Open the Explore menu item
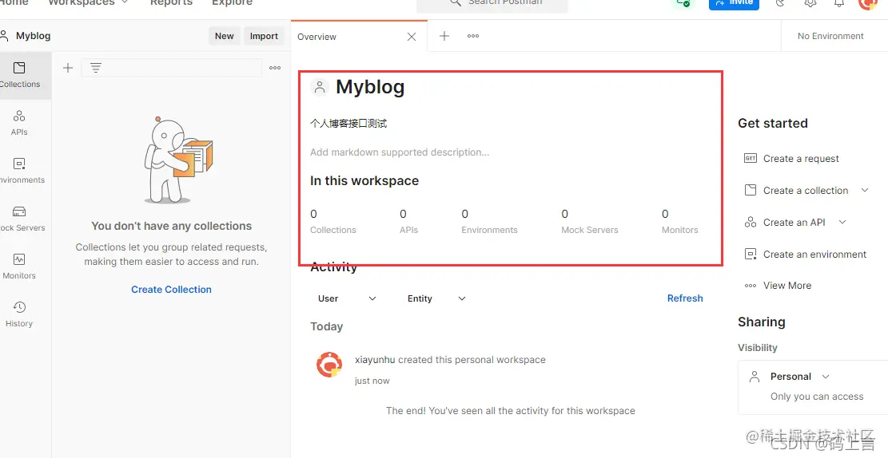 [x=233, y=3]
